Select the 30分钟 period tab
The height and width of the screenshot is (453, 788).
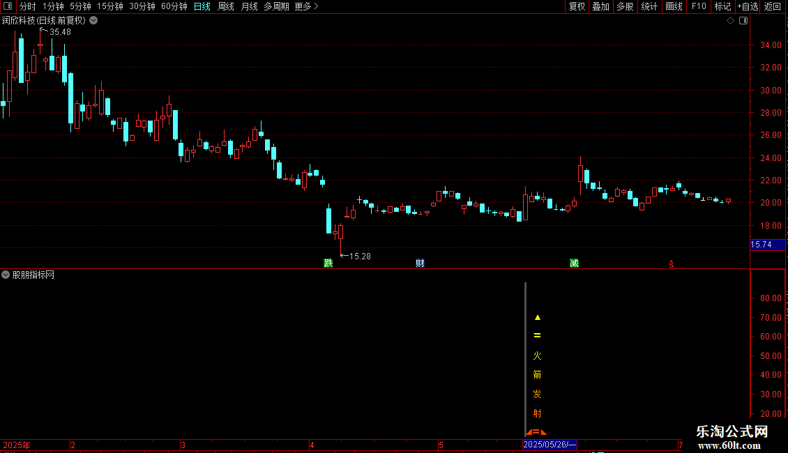pyautogui.click(x=142, y=6)
